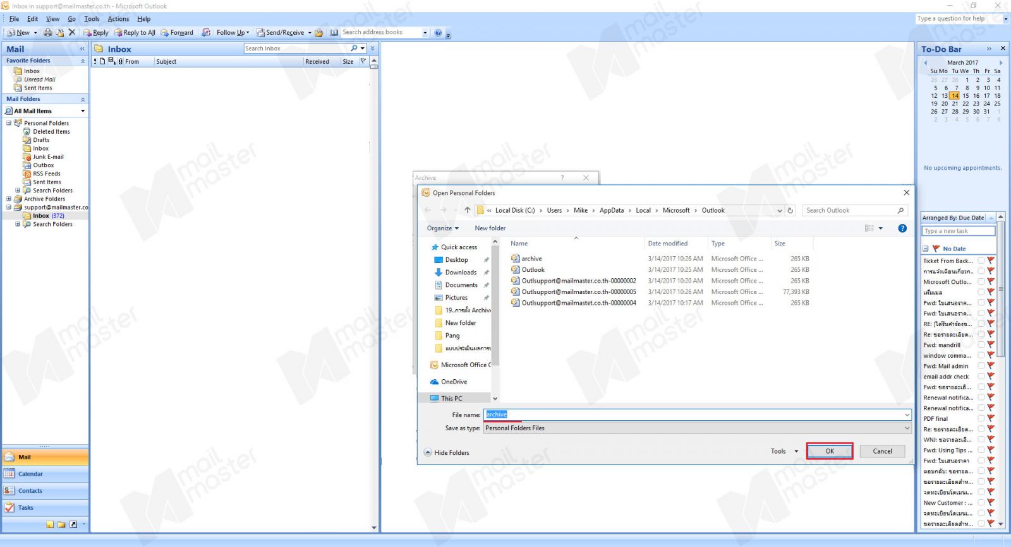The width and height of the screenshot is (1011, 547).
Task: Select Outlook file in dialog list
Action: tap(533, 269)
